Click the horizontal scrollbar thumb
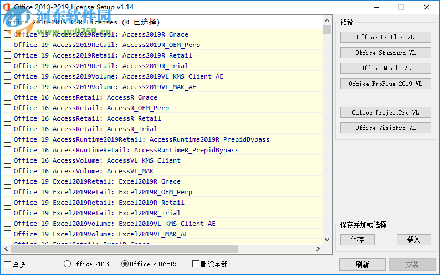Screen dimensions: 440x275 125,248
